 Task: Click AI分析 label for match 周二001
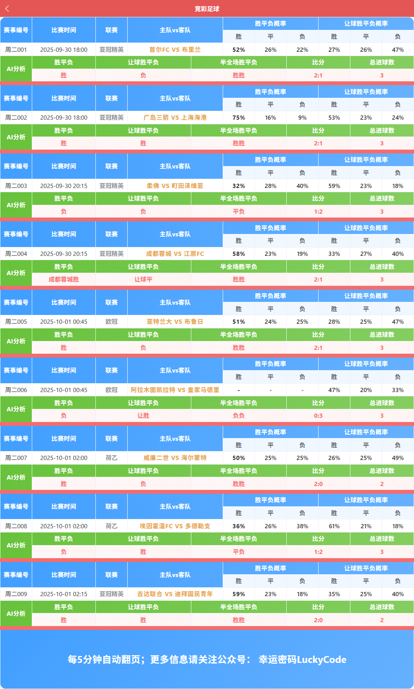pyautogui.click(x=16, y=69)
